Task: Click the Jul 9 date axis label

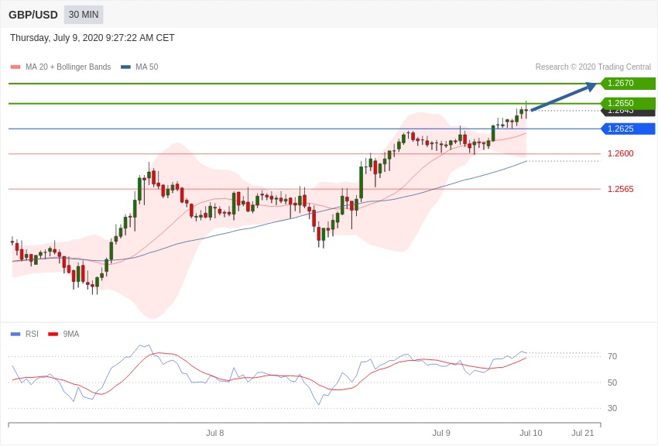Action: 441,433
